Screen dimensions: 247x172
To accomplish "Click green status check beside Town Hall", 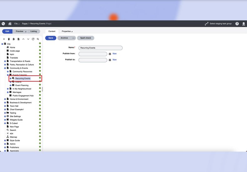I will [40, 106].
